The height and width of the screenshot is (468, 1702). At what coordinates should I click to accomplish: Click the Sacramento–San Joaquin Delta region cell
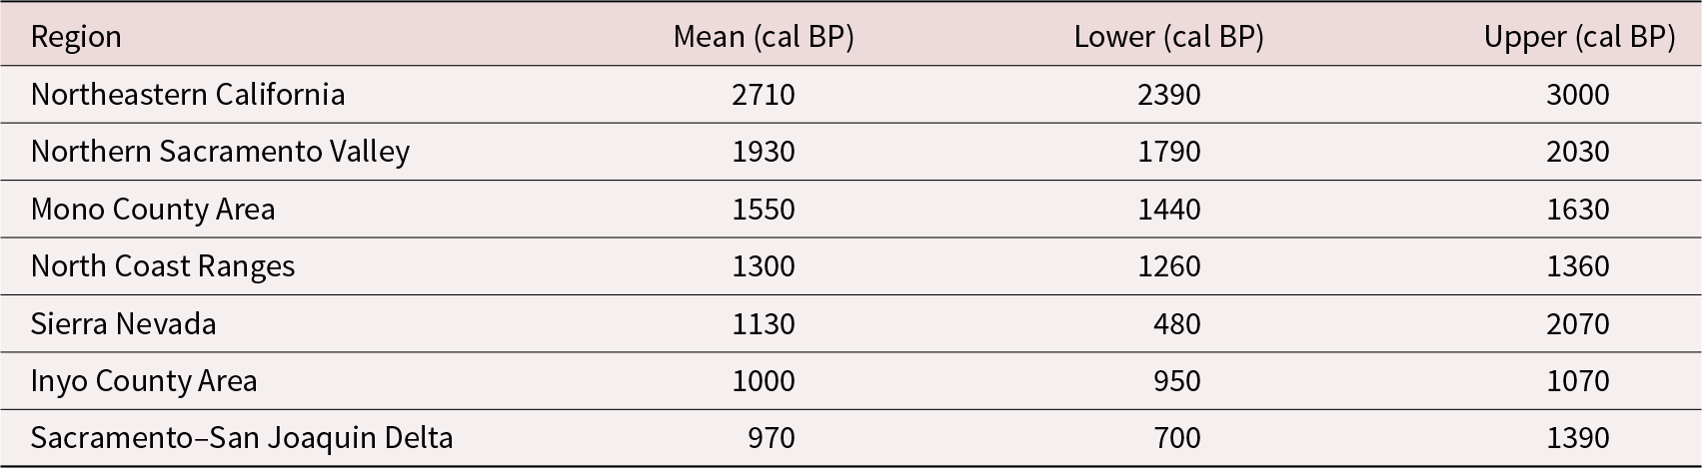(242, 438)
